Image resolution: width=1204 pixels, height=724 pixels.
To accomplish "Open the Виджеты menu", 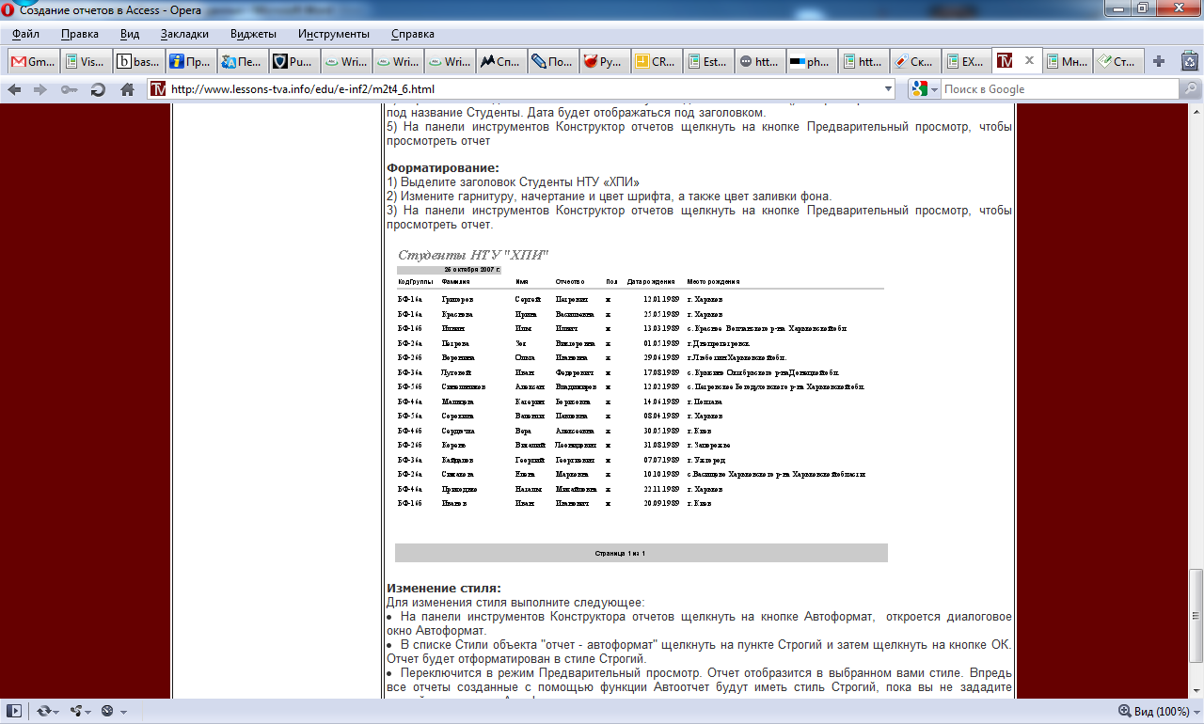I will click(x=253, y=34).
